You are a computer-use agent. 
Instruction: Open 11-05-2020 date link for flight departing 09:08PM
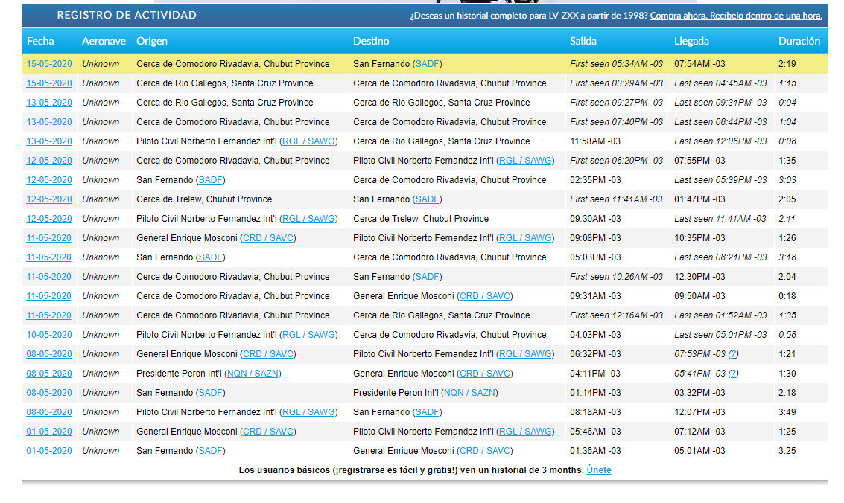tap(49, 238)
